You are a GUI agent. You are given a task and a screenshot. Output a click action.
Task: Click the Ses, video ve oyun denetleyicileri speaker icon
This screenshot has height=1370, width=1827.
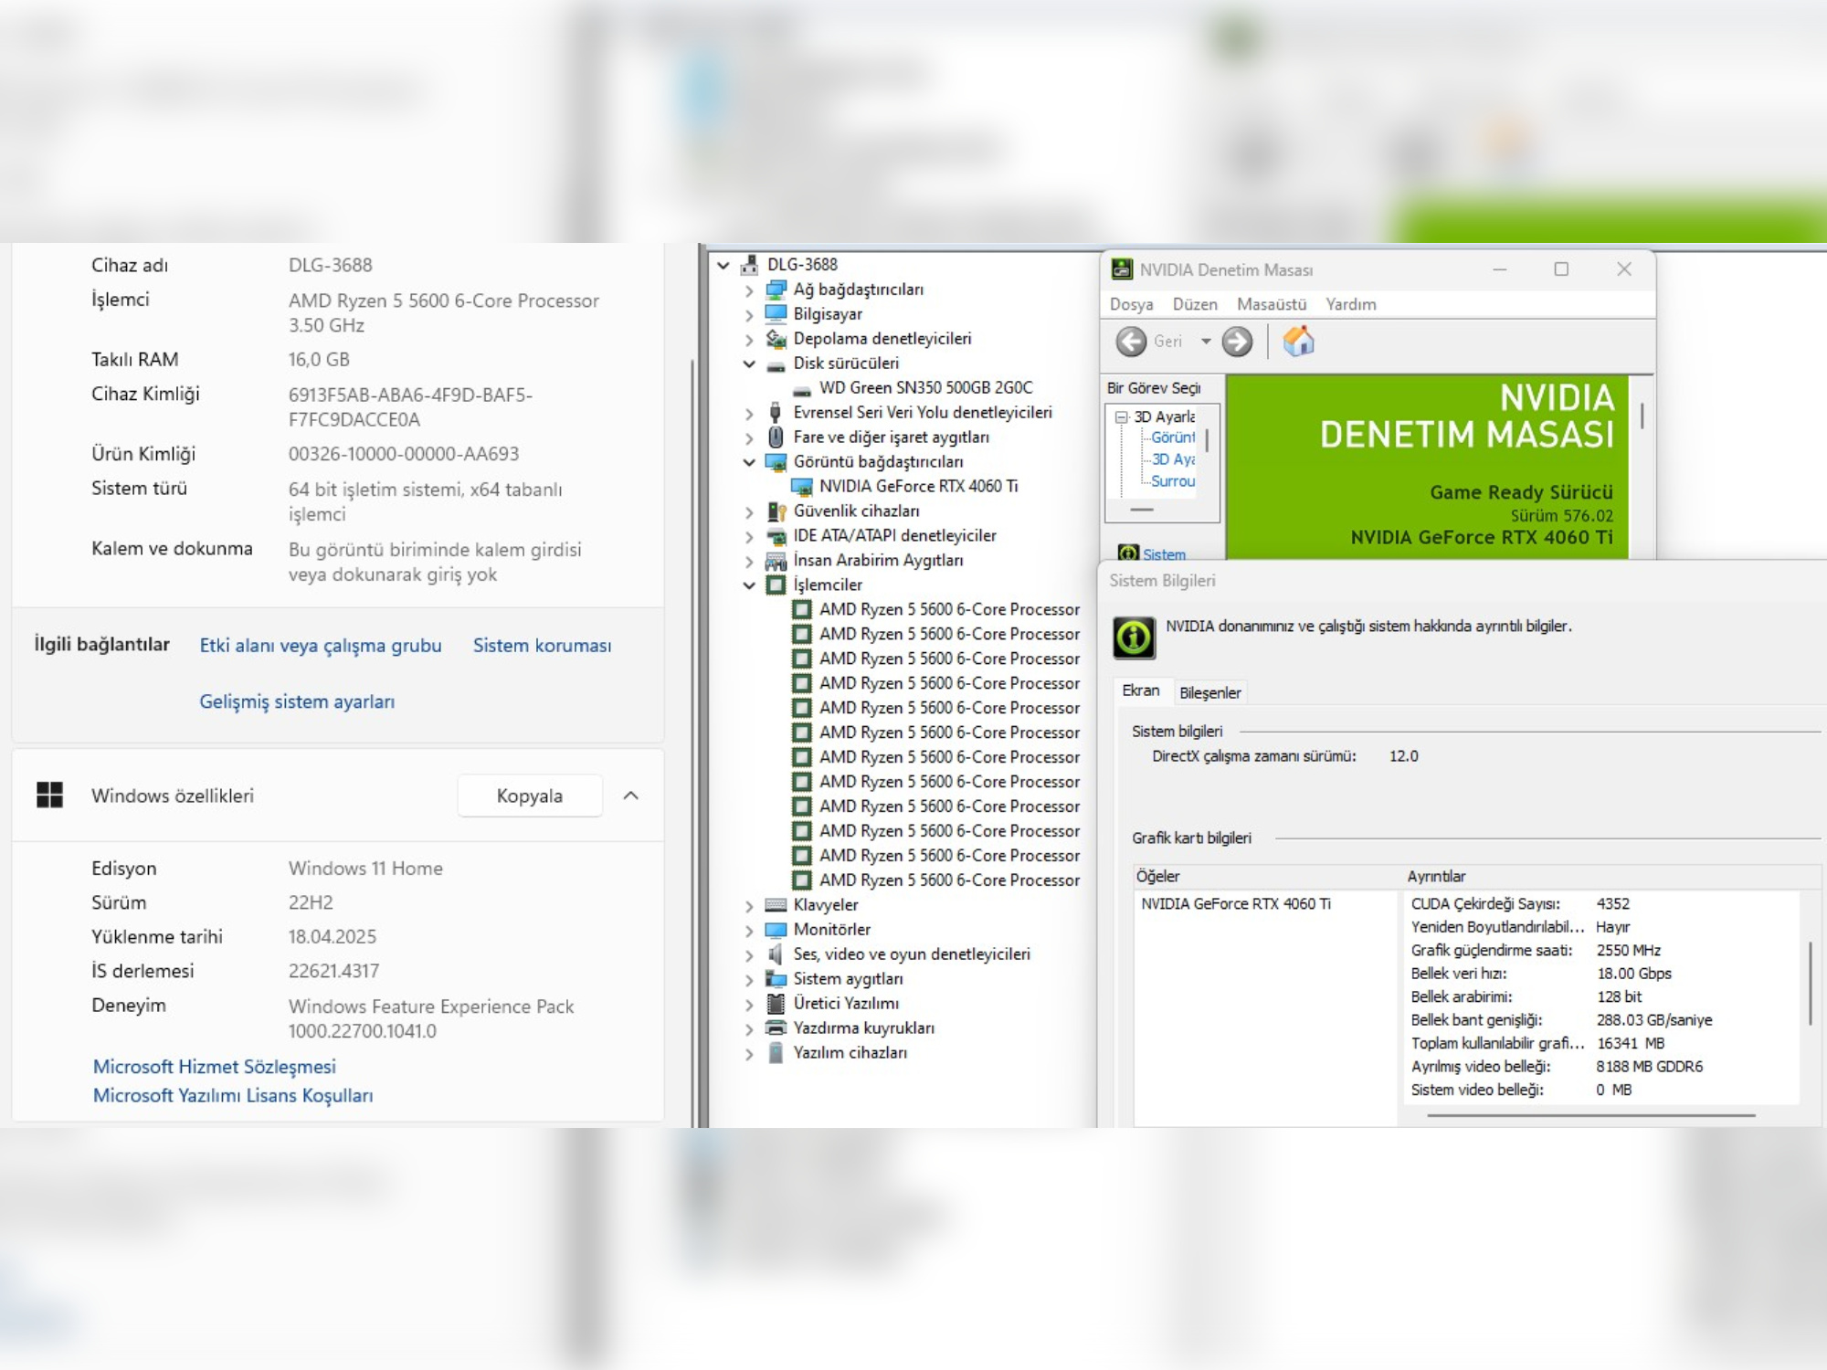(x=776, y=954)
